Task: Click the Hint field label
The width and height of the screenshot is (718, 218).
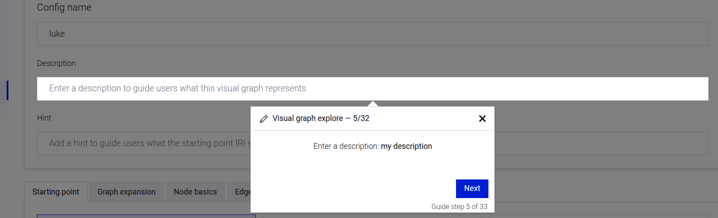Action: click(44, 118)
